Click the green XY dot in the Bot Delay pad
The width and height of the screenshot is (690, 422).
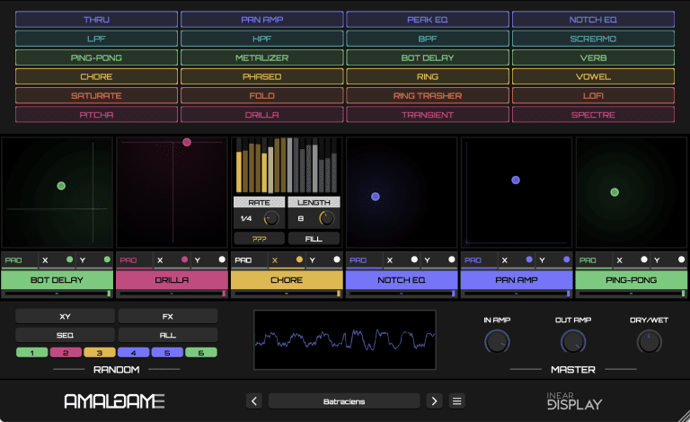click(61, 186)
